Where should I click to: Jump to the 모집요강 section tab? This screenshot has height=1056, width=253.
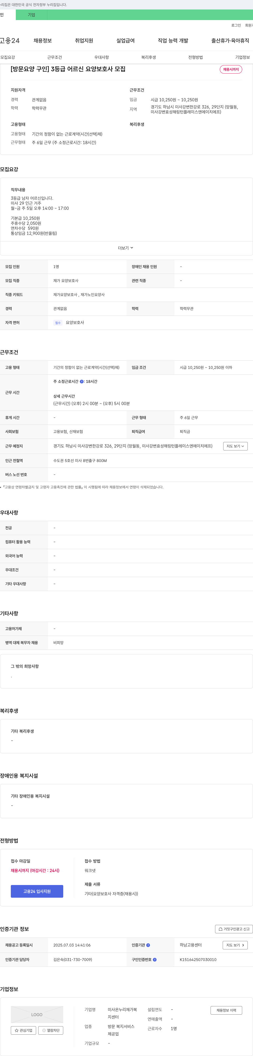(x=8, y=58)
